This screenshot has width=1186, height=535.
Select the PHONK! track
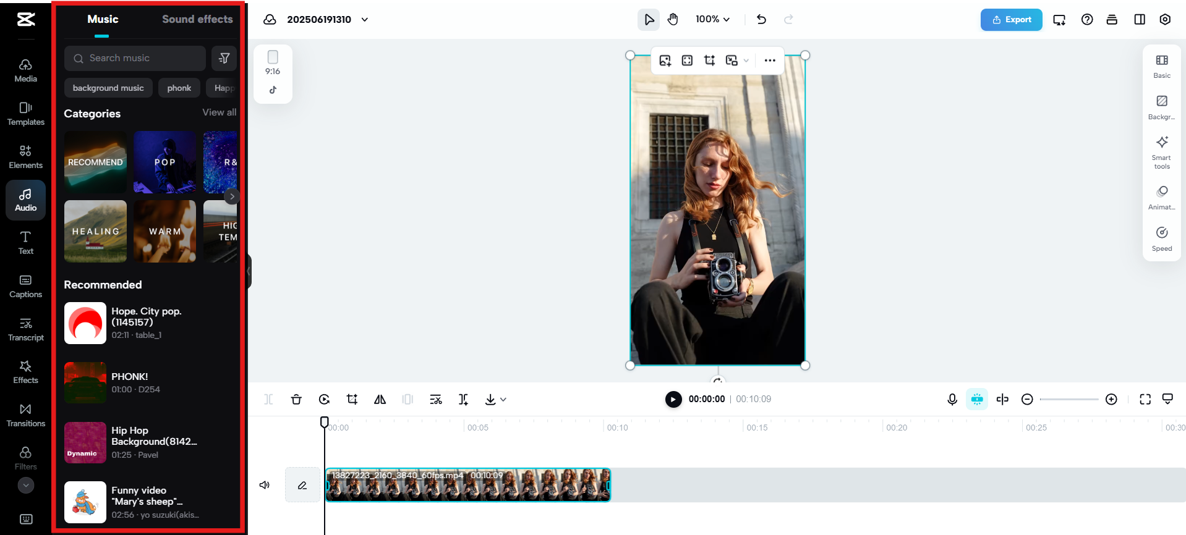[150, 383]
